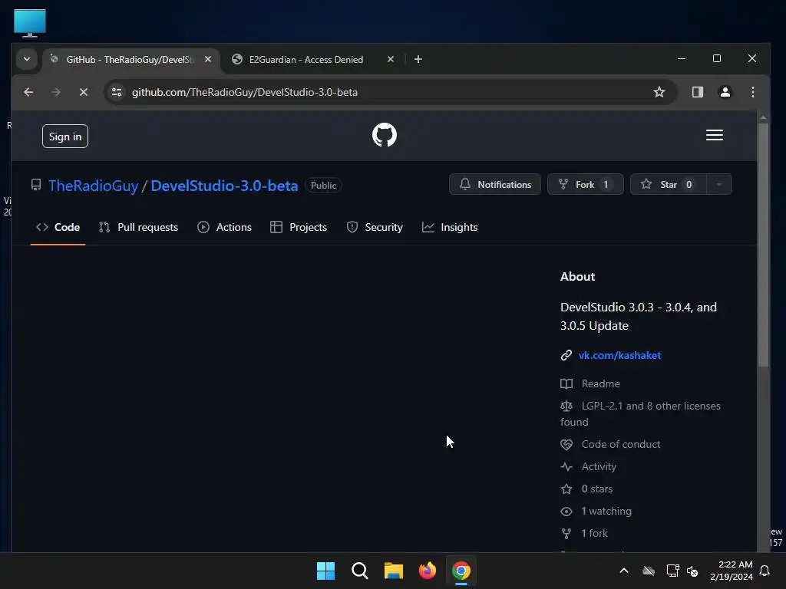Click the Notifications button
786x589 pixels.
pyautogui.click(x=495, y=184)
